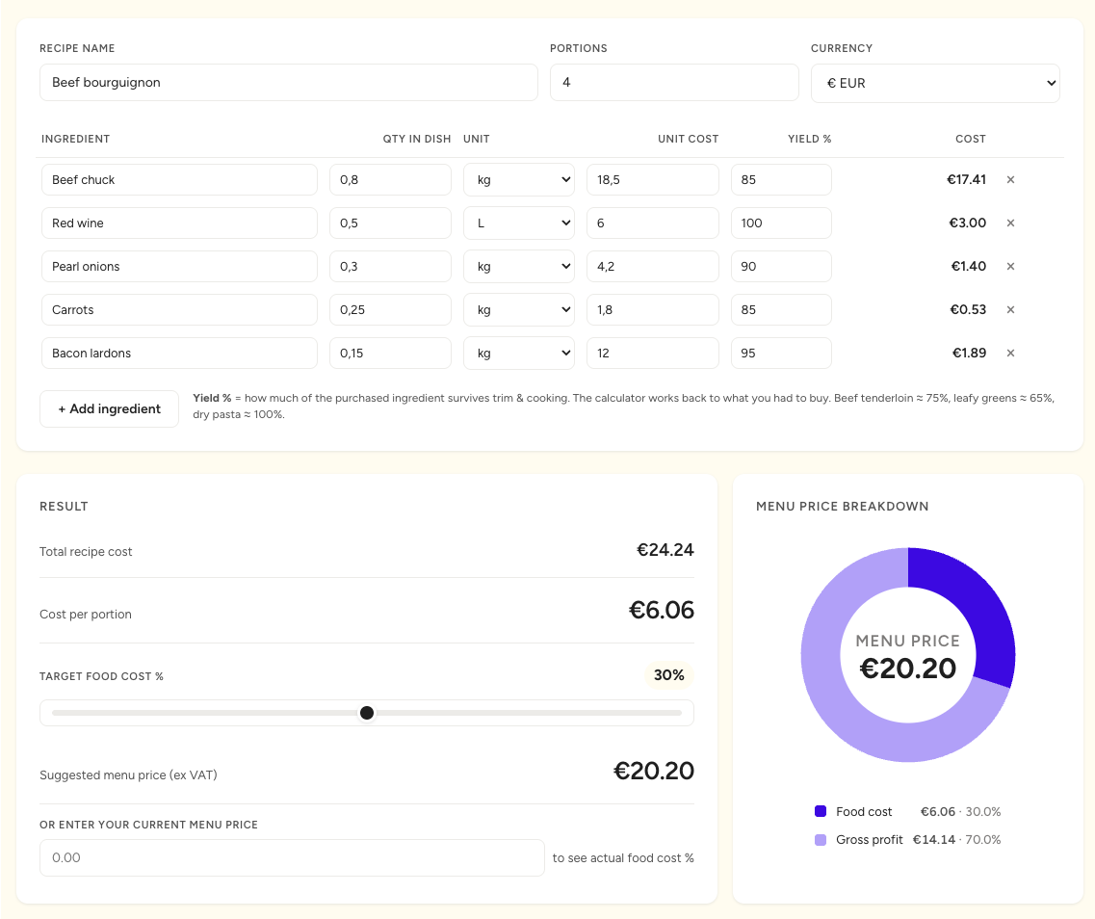Image resolution: width=1095 pixels, height=919 pixels.
Task: Change Bacon lardons quantity 0,15
Action: click(390, 353)
